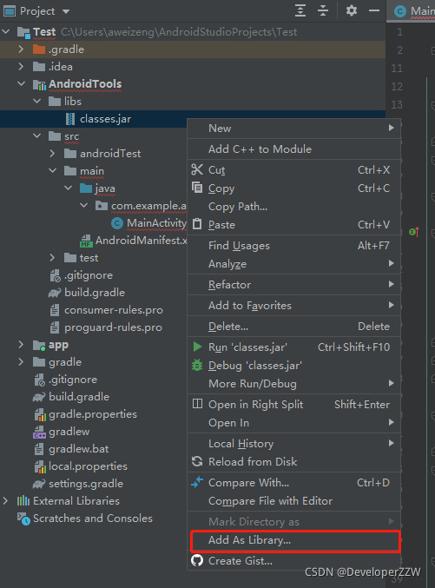Choose Delete... from context menu
Image resolution: width=435 pixels, height=588 pixels.
tap(294, 327)
